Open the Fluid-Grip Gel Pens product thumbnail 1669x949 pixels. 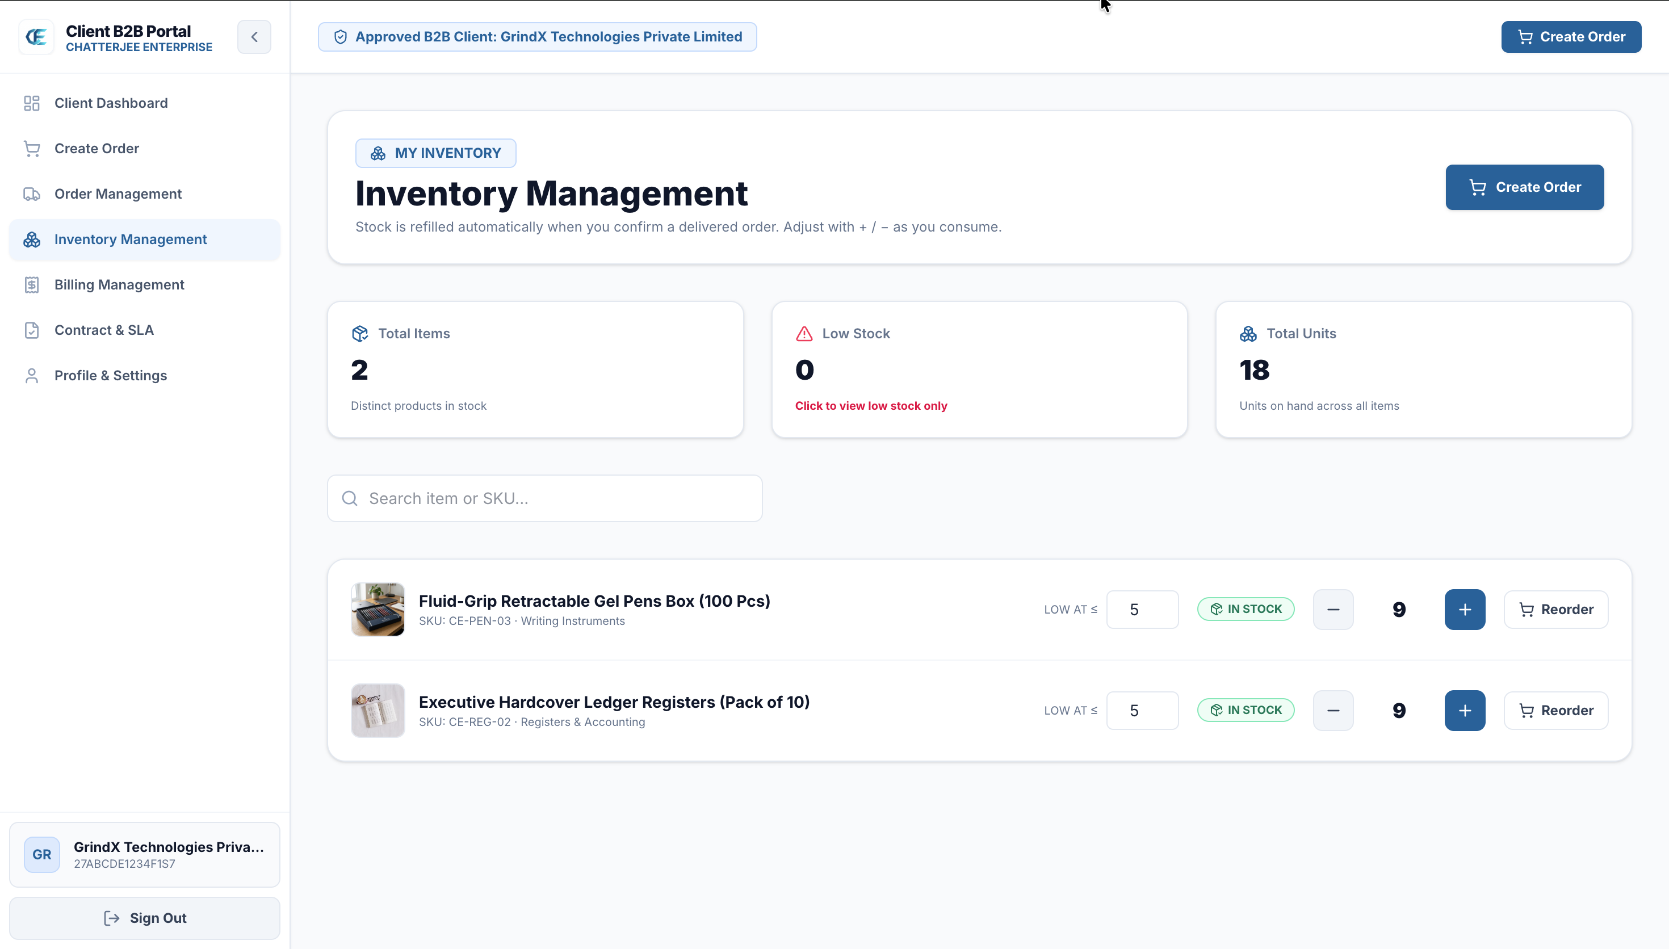pyautogui.click(x=378, y=610)
